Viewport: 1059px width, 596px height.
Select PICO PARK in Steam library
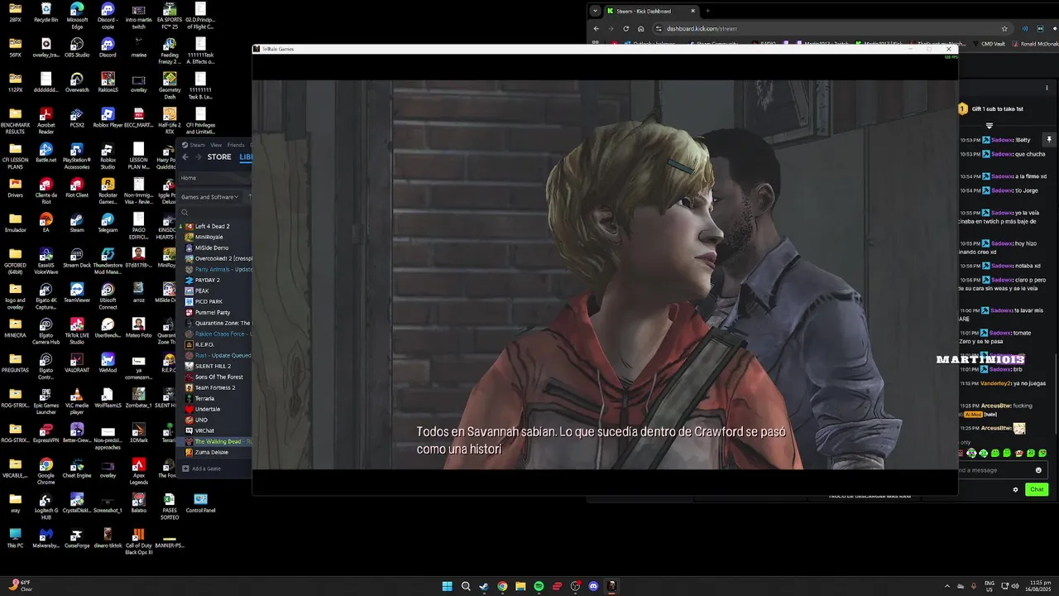tap(208, 301)
